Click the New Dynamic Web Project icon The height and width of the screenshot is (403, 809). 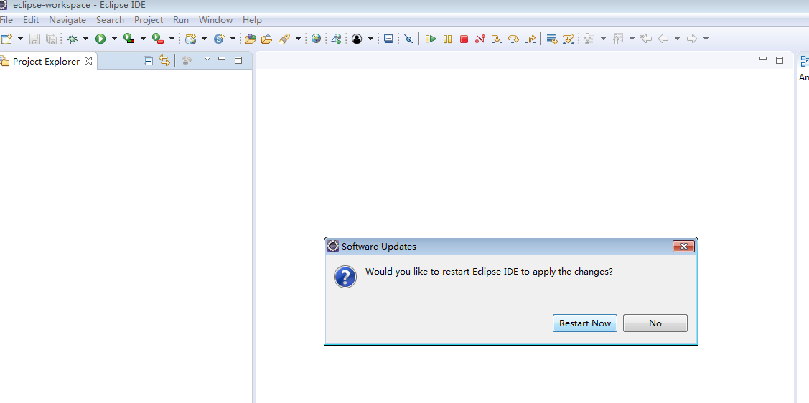point(191,39)
